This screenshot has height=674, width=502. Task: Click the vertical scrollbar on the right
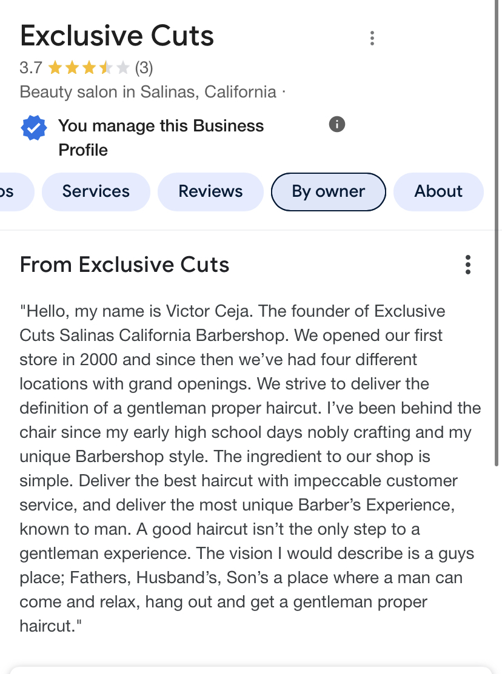pos(498,242)
